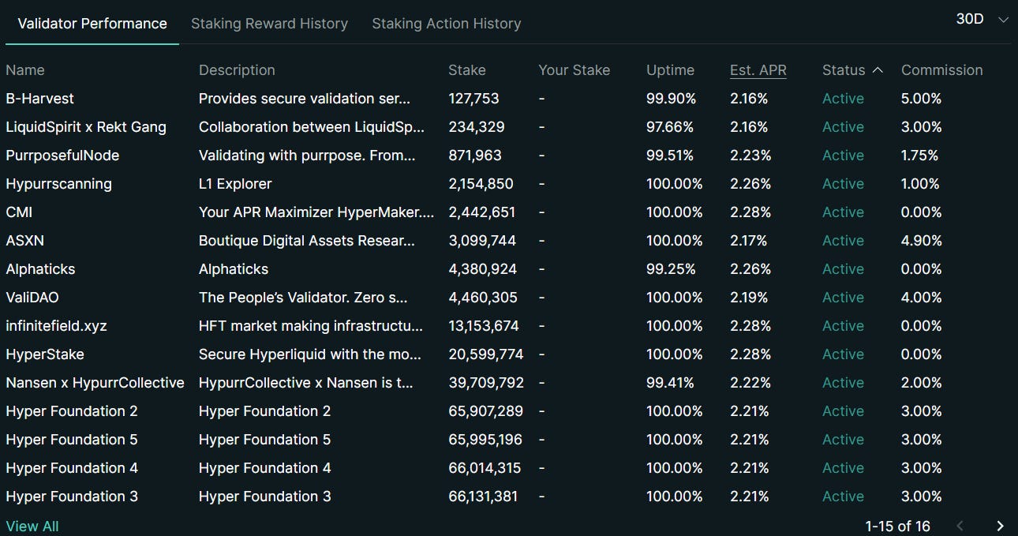Open the Validator Performance tab
Image resolution: width=1018 pixels, height=536 pixels.
tap(92, 24)
